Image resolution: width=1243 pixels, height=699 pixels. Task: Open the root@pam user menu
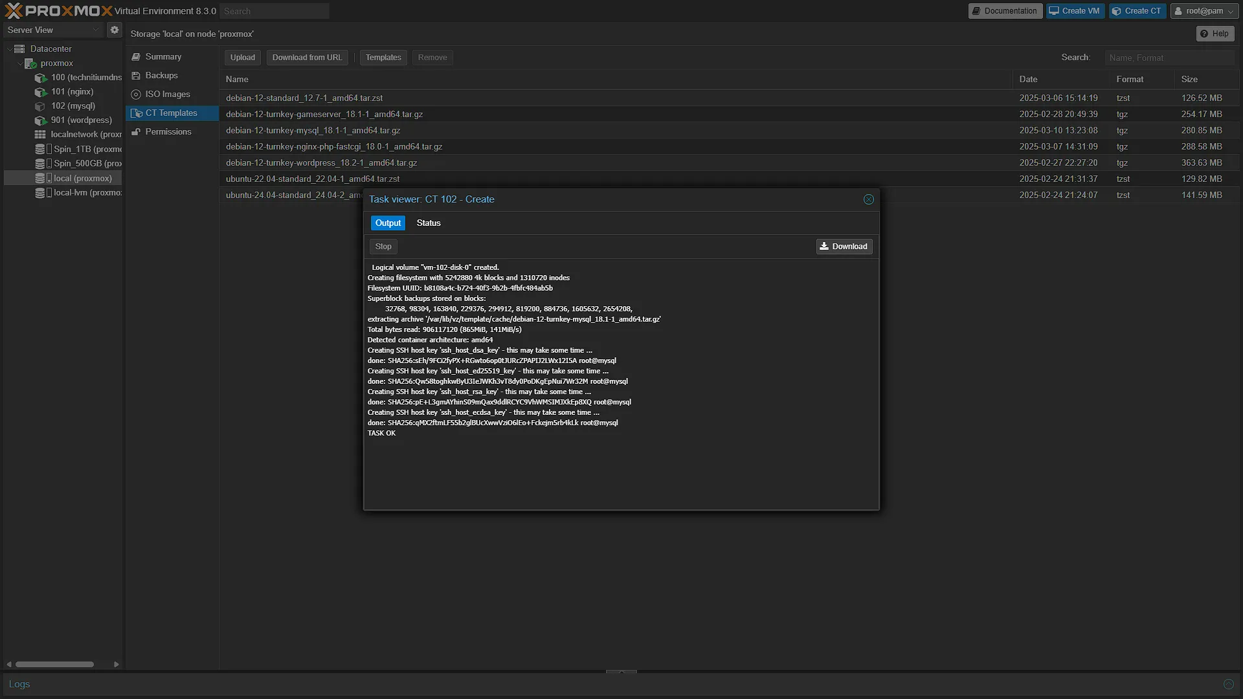1204,11
